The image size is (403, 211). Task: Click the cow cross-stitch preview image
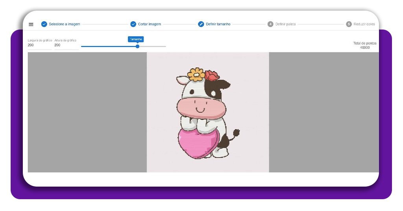[x=208, y=112]
